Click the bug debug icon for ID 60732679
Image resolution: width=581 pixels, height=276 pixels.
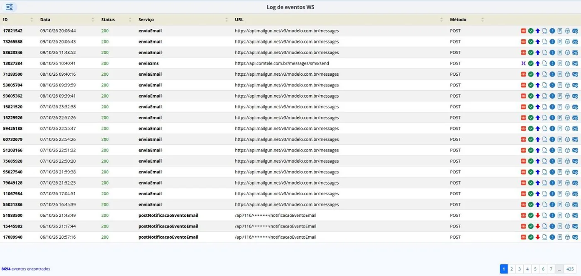pyautogui.click(x=567, y=139)
